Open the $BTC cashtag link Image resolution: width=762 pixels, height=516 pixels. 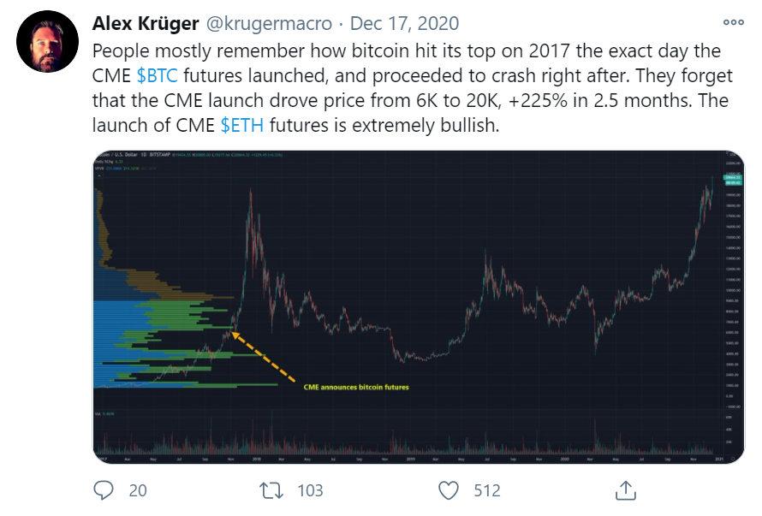click(157, 75)
